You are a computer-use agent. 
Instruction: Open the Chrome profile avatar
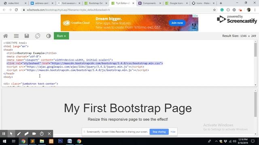click(248, 10)
